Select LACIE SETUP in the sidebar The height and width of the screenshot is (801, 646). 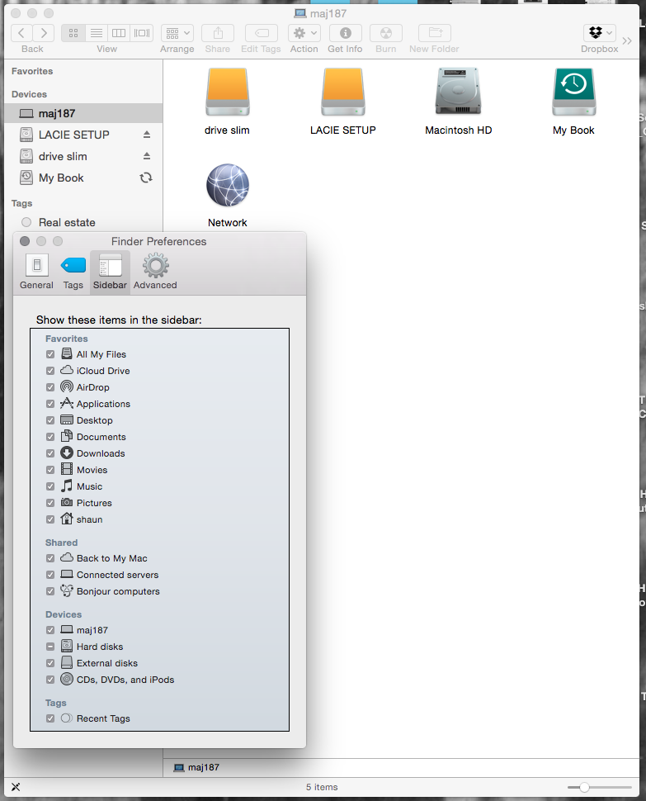point(83,135)
